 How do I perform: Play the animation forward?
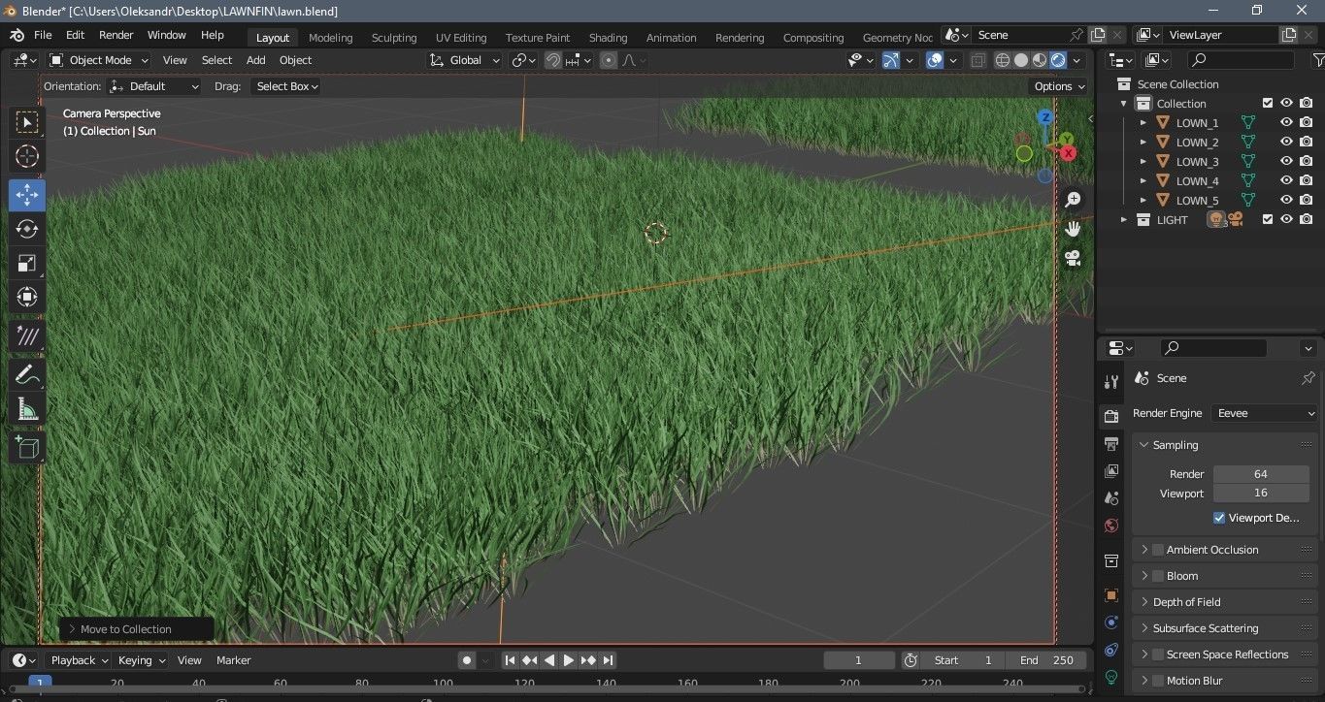point(569,660)
